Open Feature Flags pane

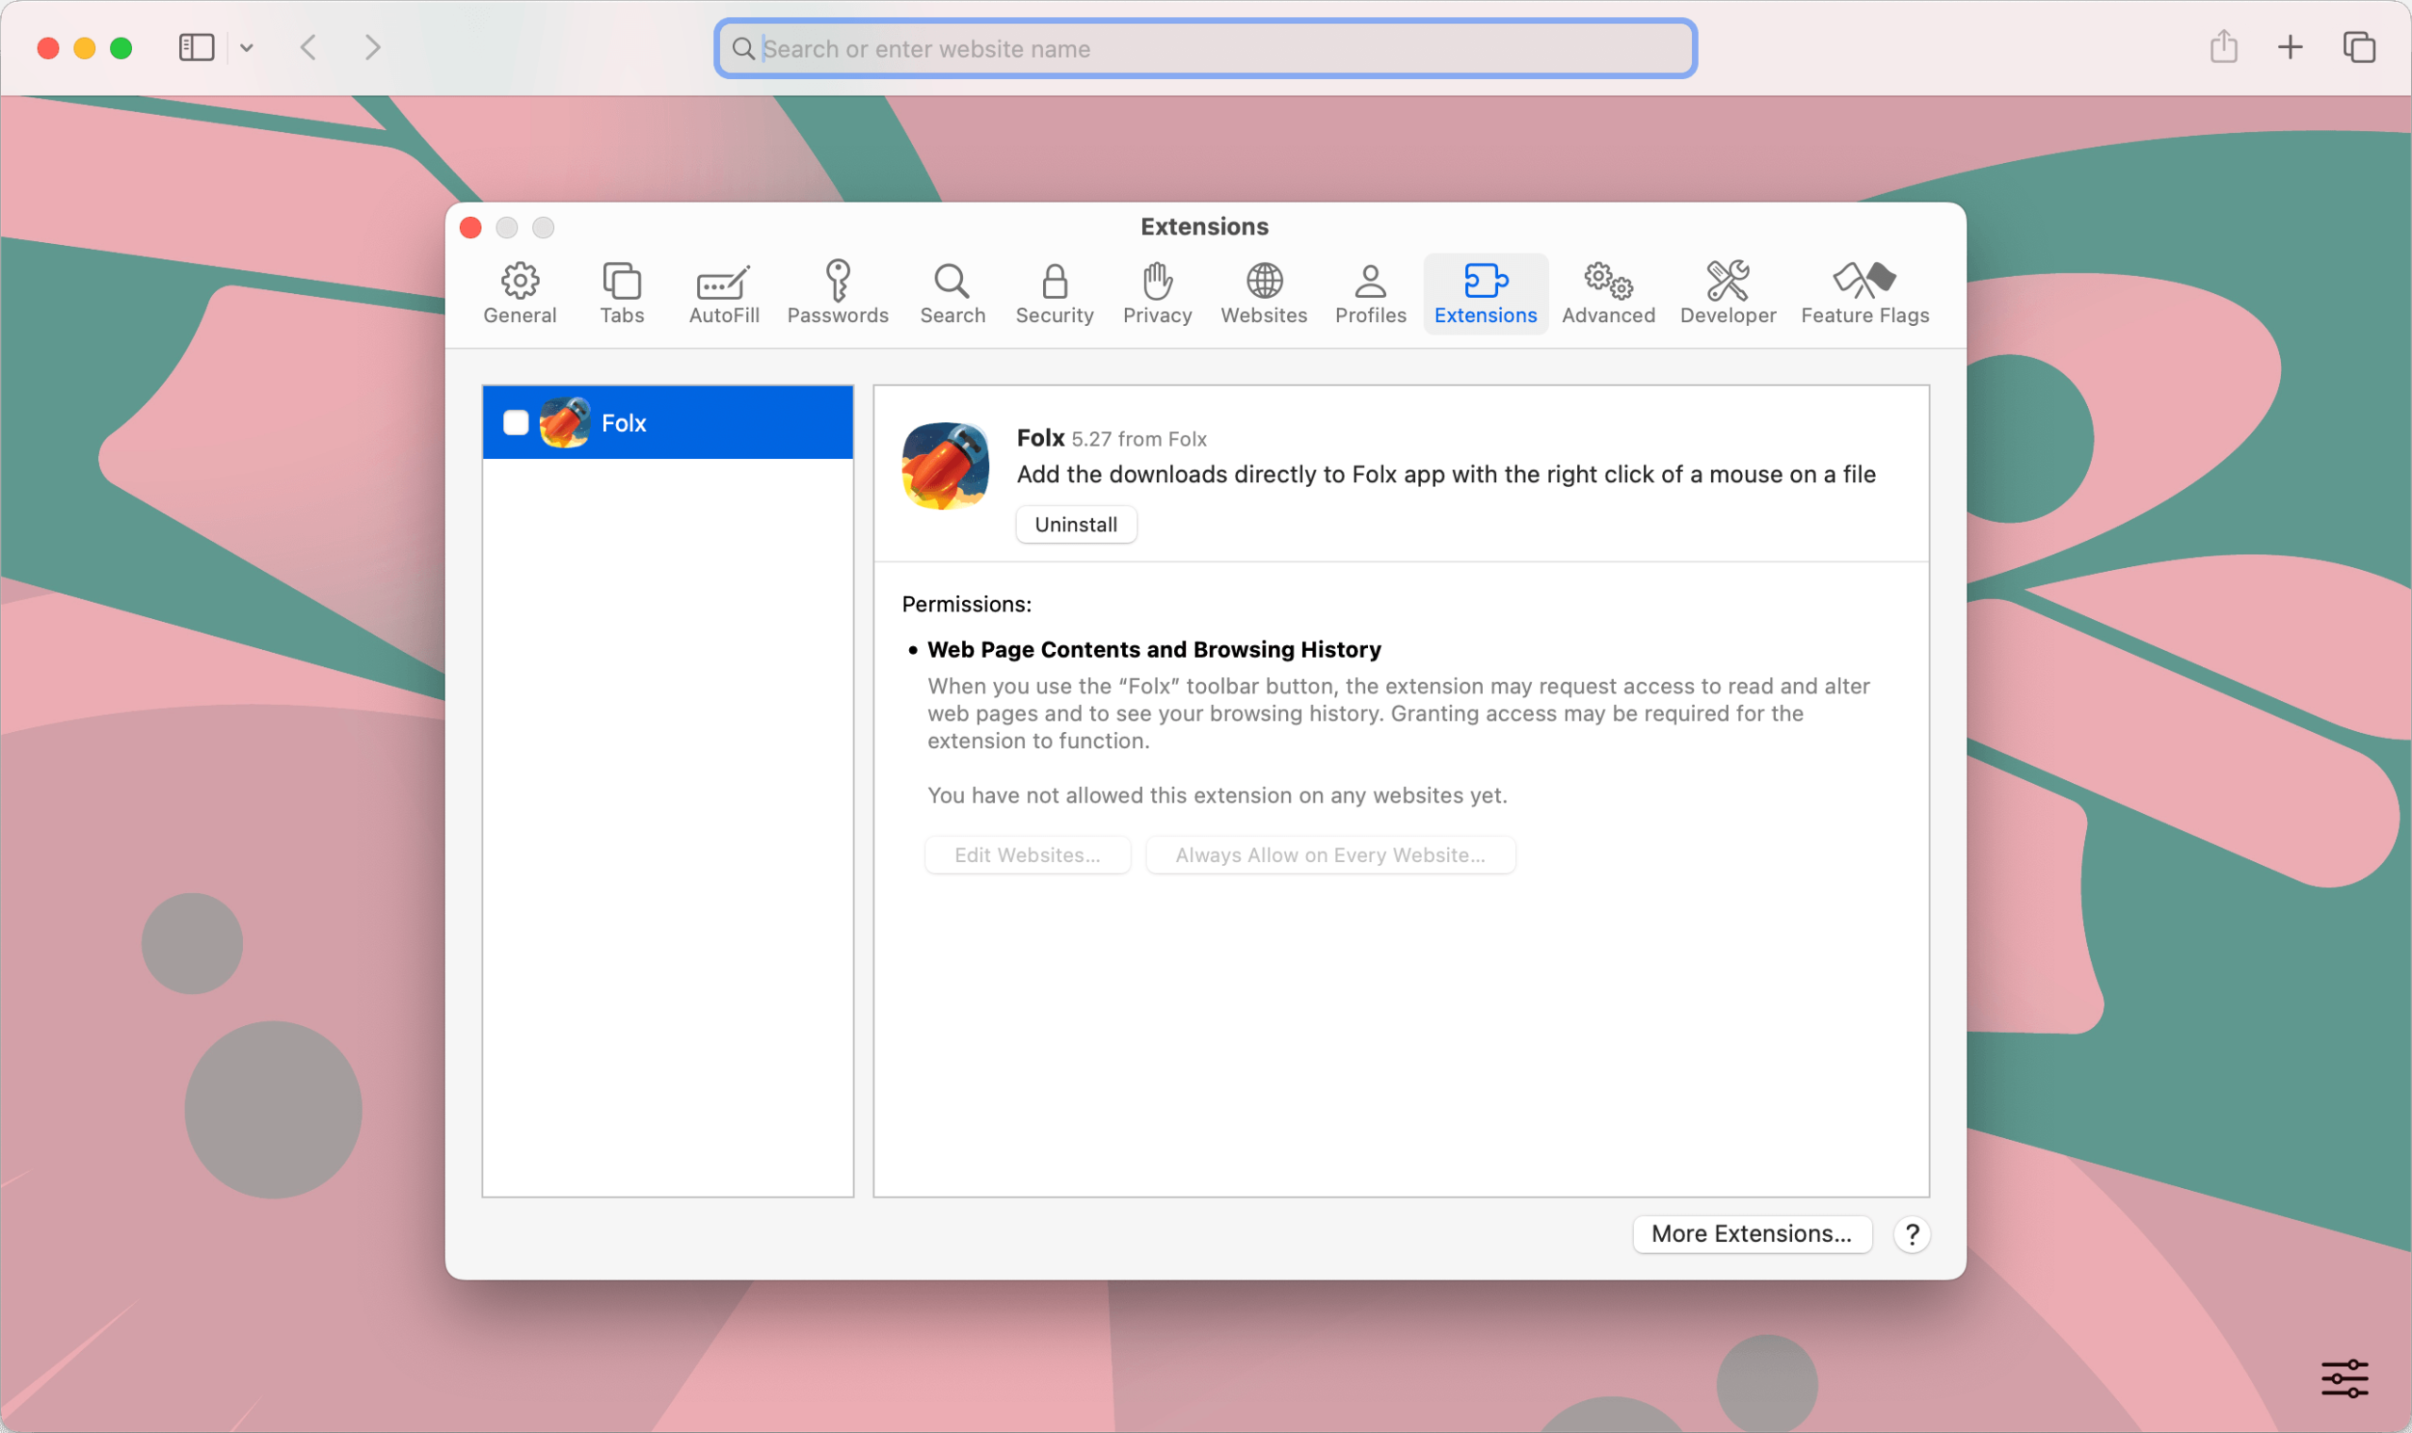(x=1865, y=294)
